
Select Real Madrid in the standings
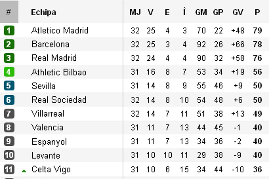pos(54,58)
